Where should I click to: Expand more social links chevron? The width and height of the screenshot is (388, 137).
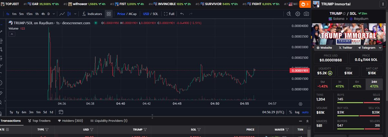(x=380, y=47)
